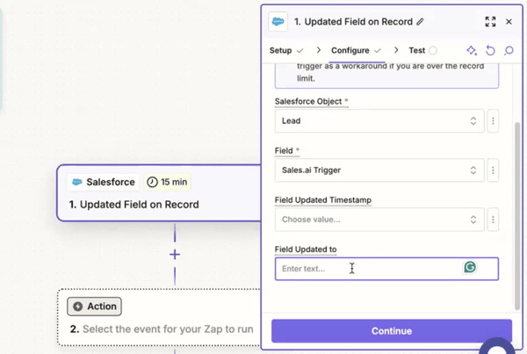Click the undo refresh arrow icon
527x354 pixels.
[490, 50]
